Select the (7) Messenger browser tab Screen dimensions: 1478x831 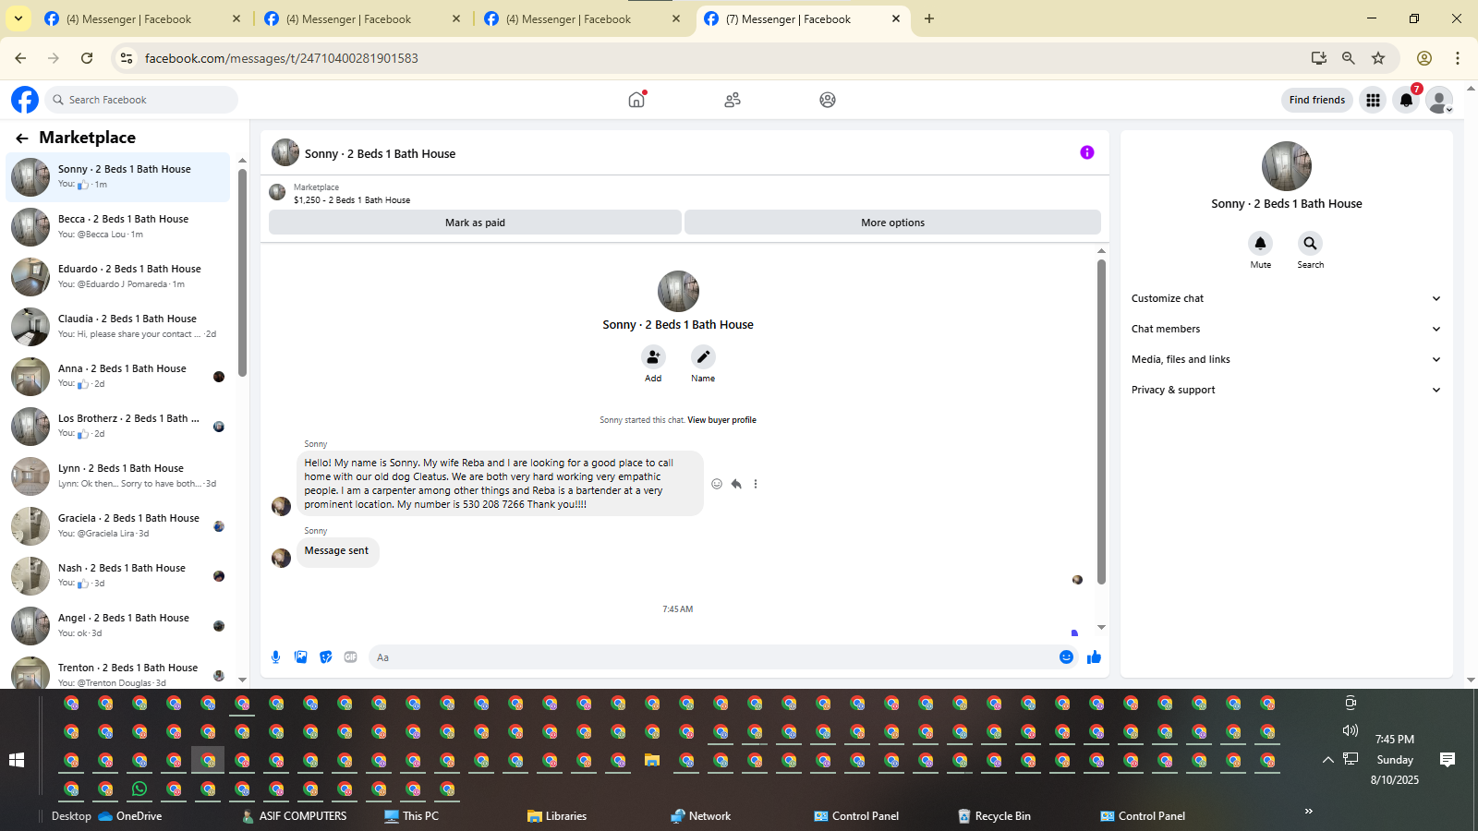point(802,18)
